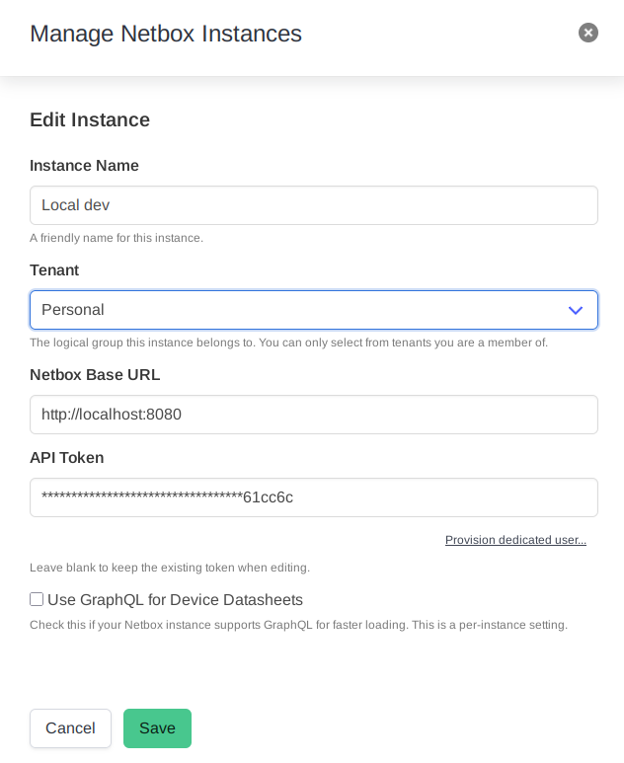The width and height of the screenshot is (624, 763).
Task: Click the 'Use GraphQL for Device Datasheets' label
Action: point(175,599)
